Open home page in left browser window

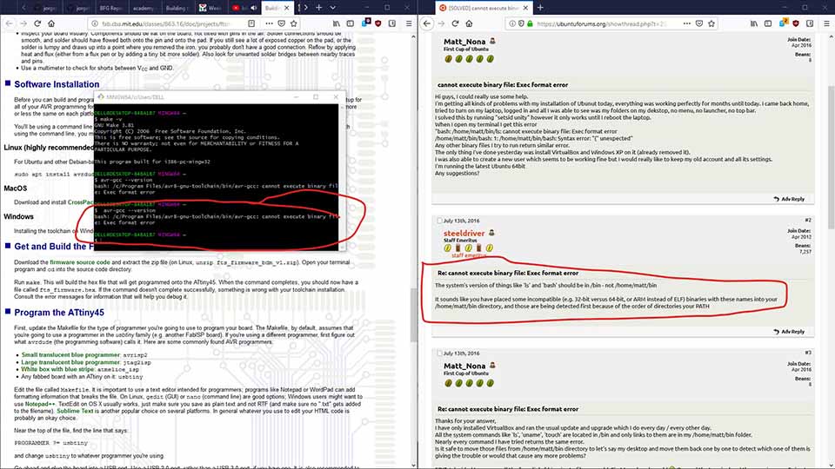pyautogui.click(x=51, y=23)
